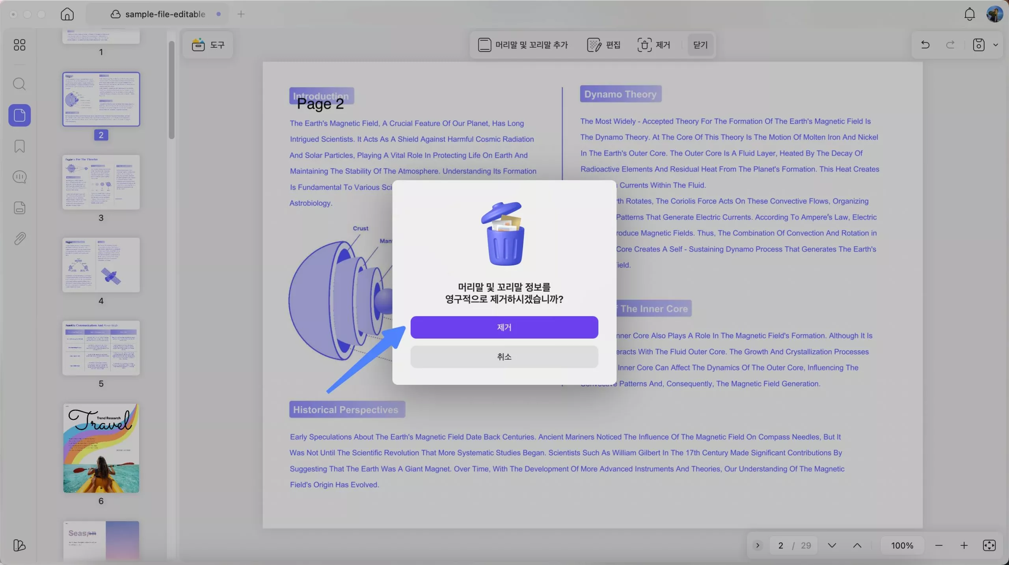Click the Page 2 header text
1009x565 pixels.
tap(320, 104)
